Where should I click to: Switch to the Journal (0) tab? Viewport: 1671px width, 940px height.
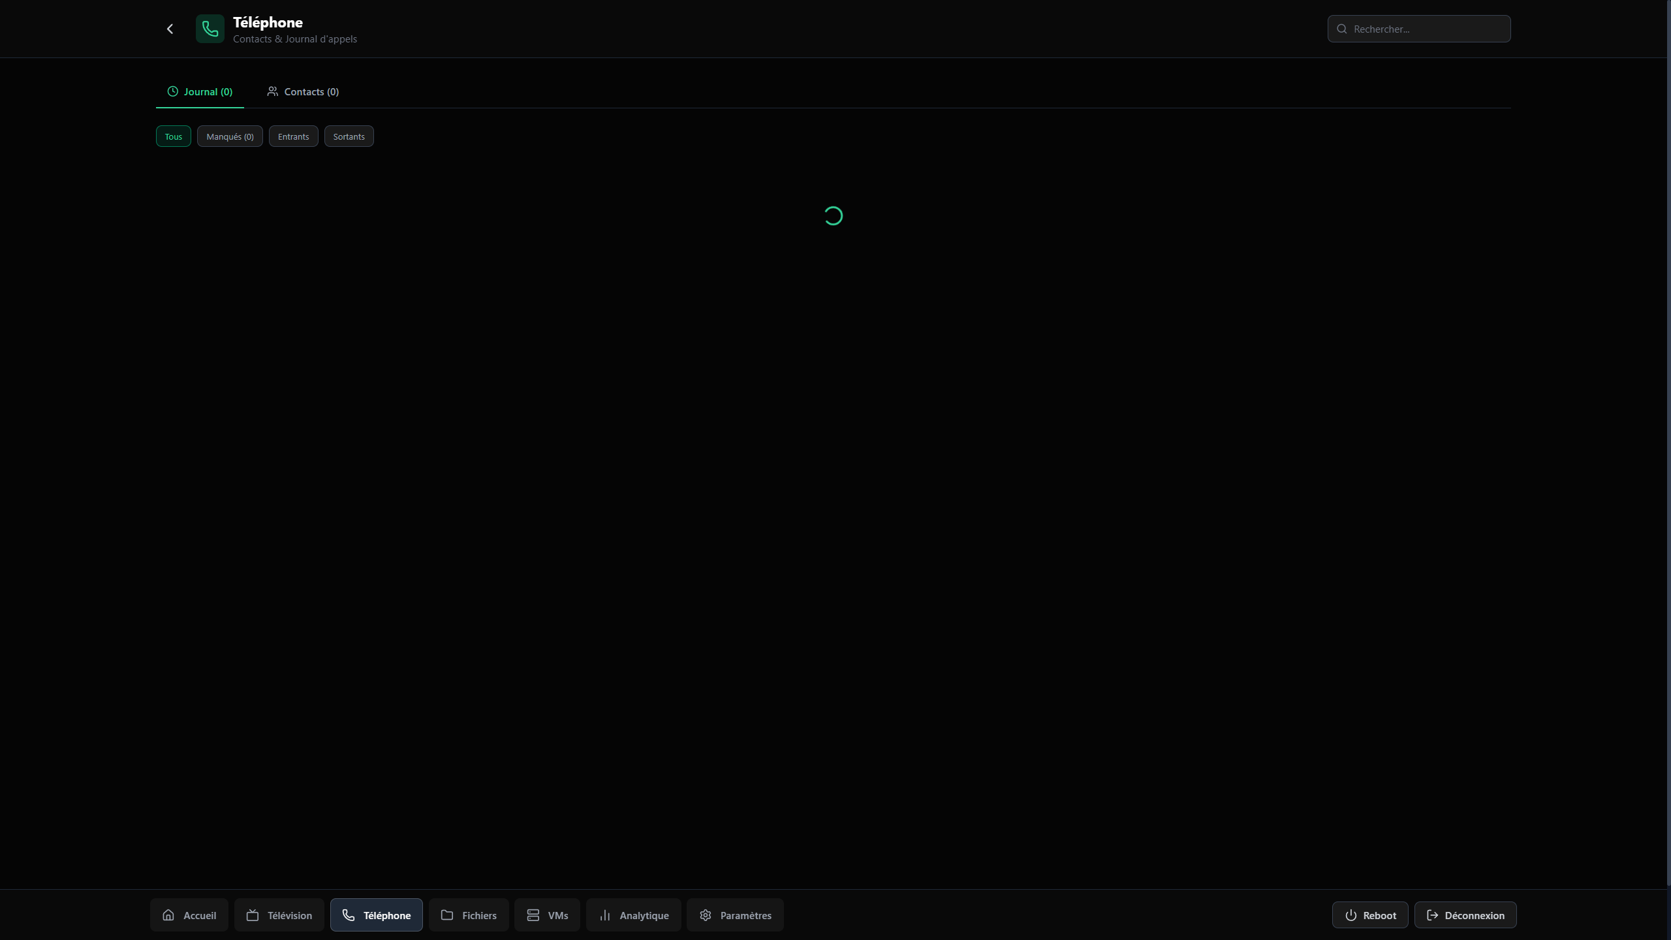[x=200, y=92]
